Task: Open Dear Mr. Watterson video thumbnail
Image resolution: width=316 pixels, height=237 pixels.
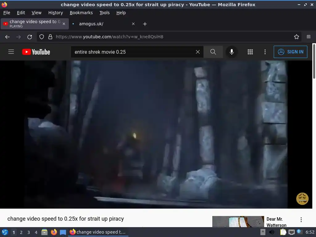Action: click(x=238, y=222)
